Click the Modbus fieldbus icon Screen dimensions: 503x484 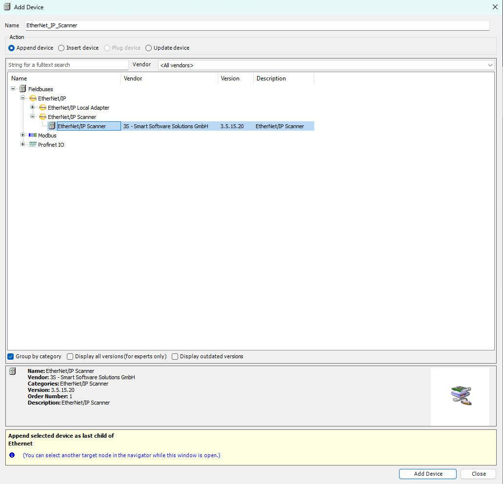click(32, 135)
